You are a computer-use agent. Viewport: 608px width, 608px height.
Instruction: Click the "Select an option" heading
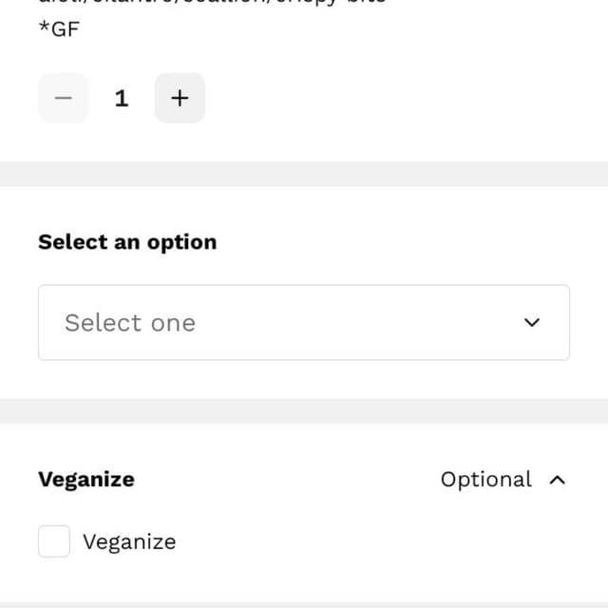(x=127, y=242)
